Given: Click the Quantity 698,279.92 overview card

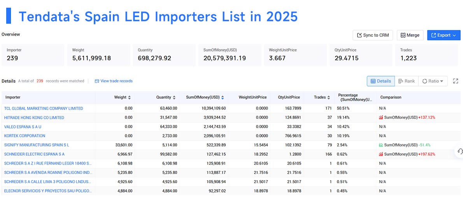Looking at the screenshot, I should pos(164,55).
